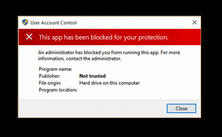
Task: Click the gray footer area beside Close
Action: click(92, 108)
